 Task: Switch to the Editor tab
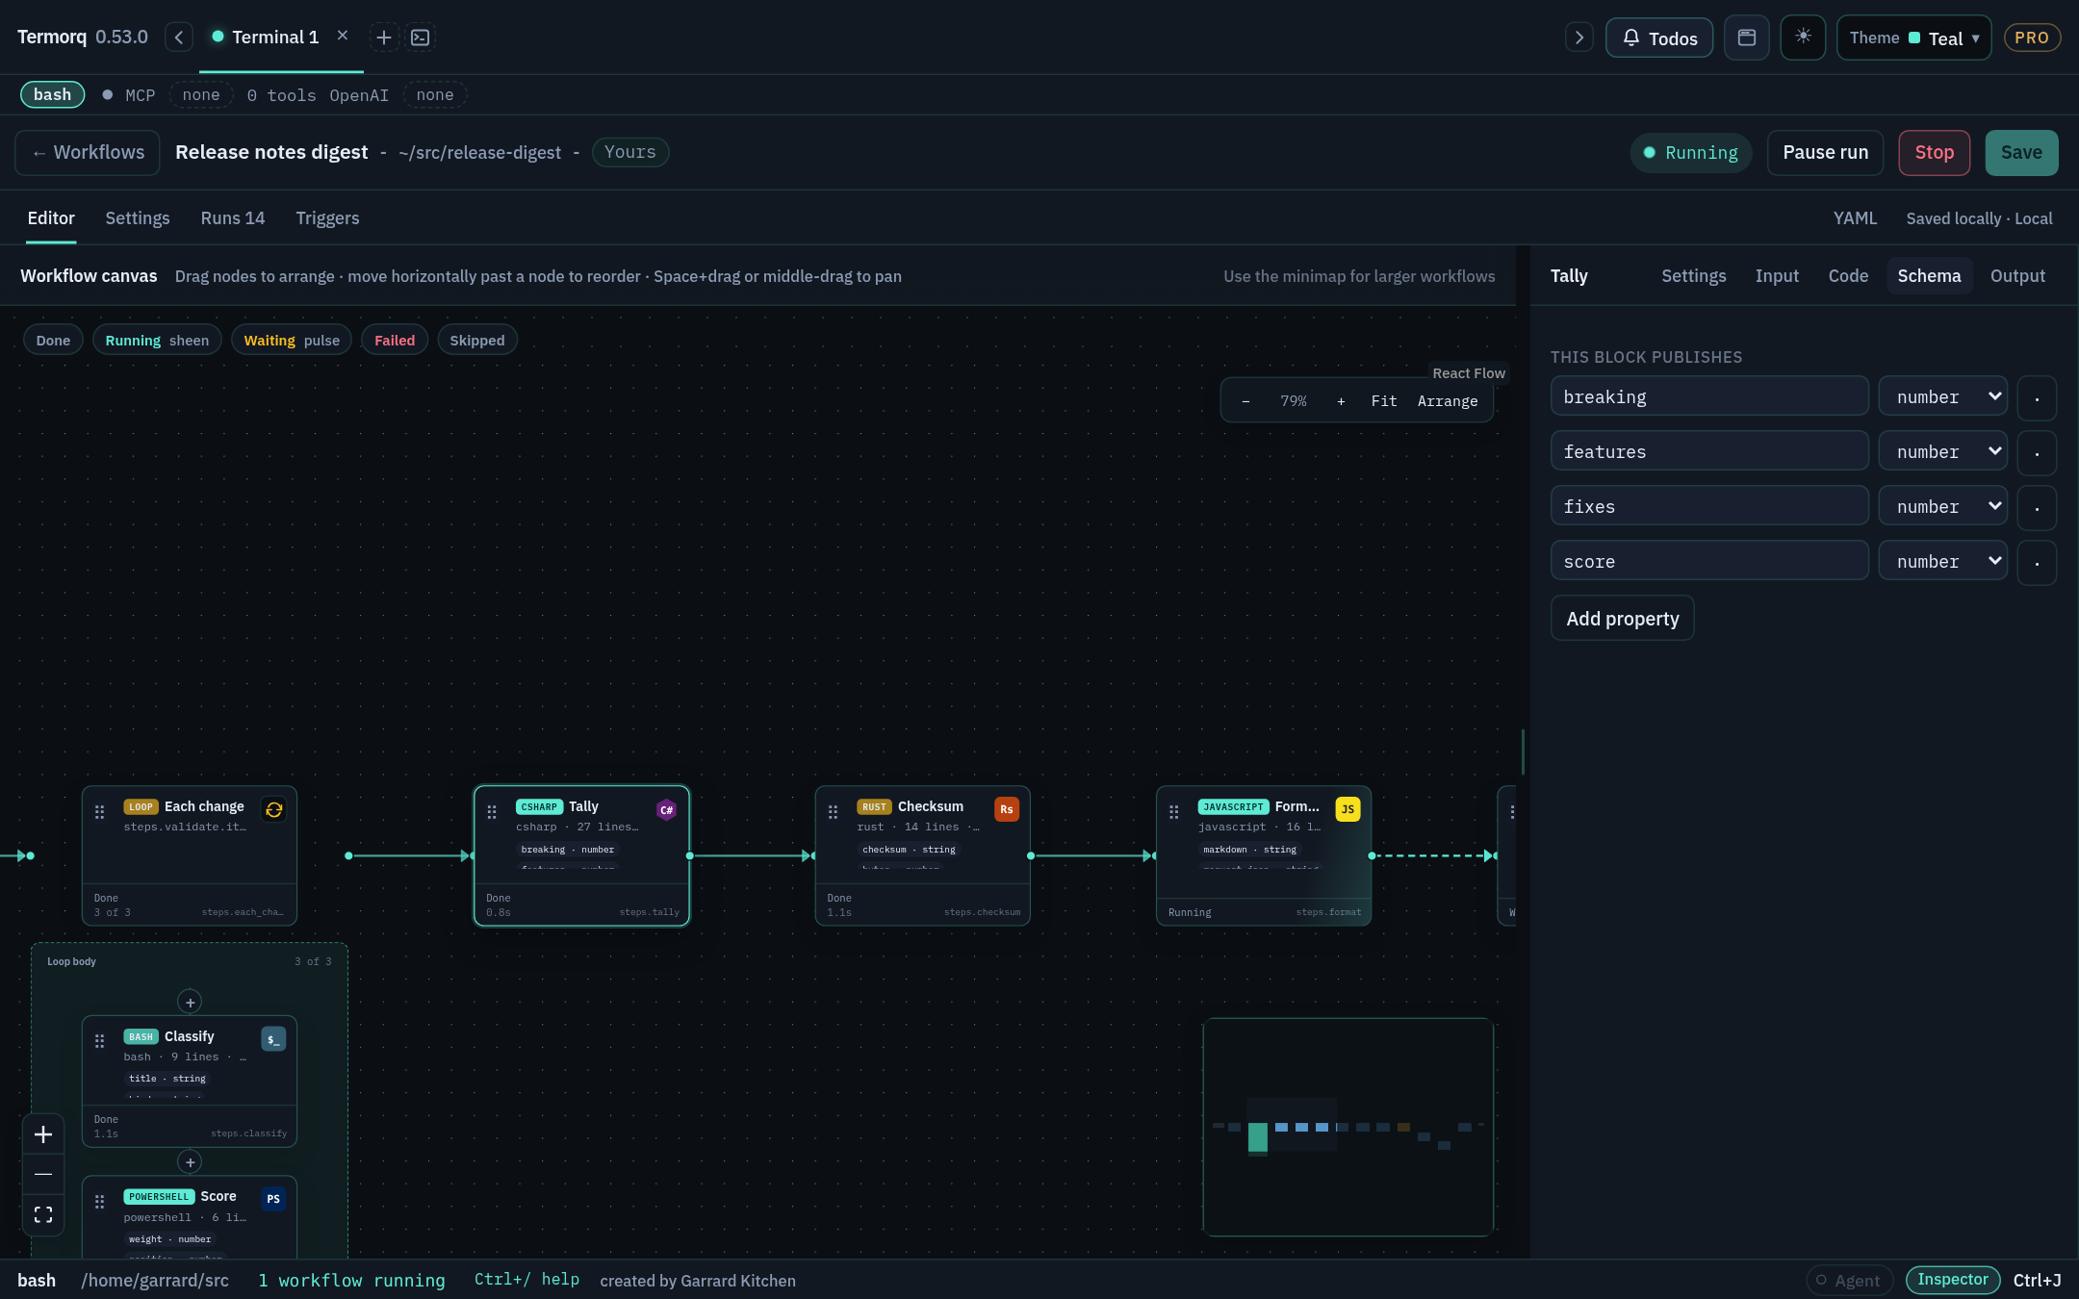(51, 218)
